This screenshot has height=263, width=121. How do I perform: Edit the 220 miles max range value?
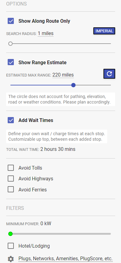(x=63, y=75)
